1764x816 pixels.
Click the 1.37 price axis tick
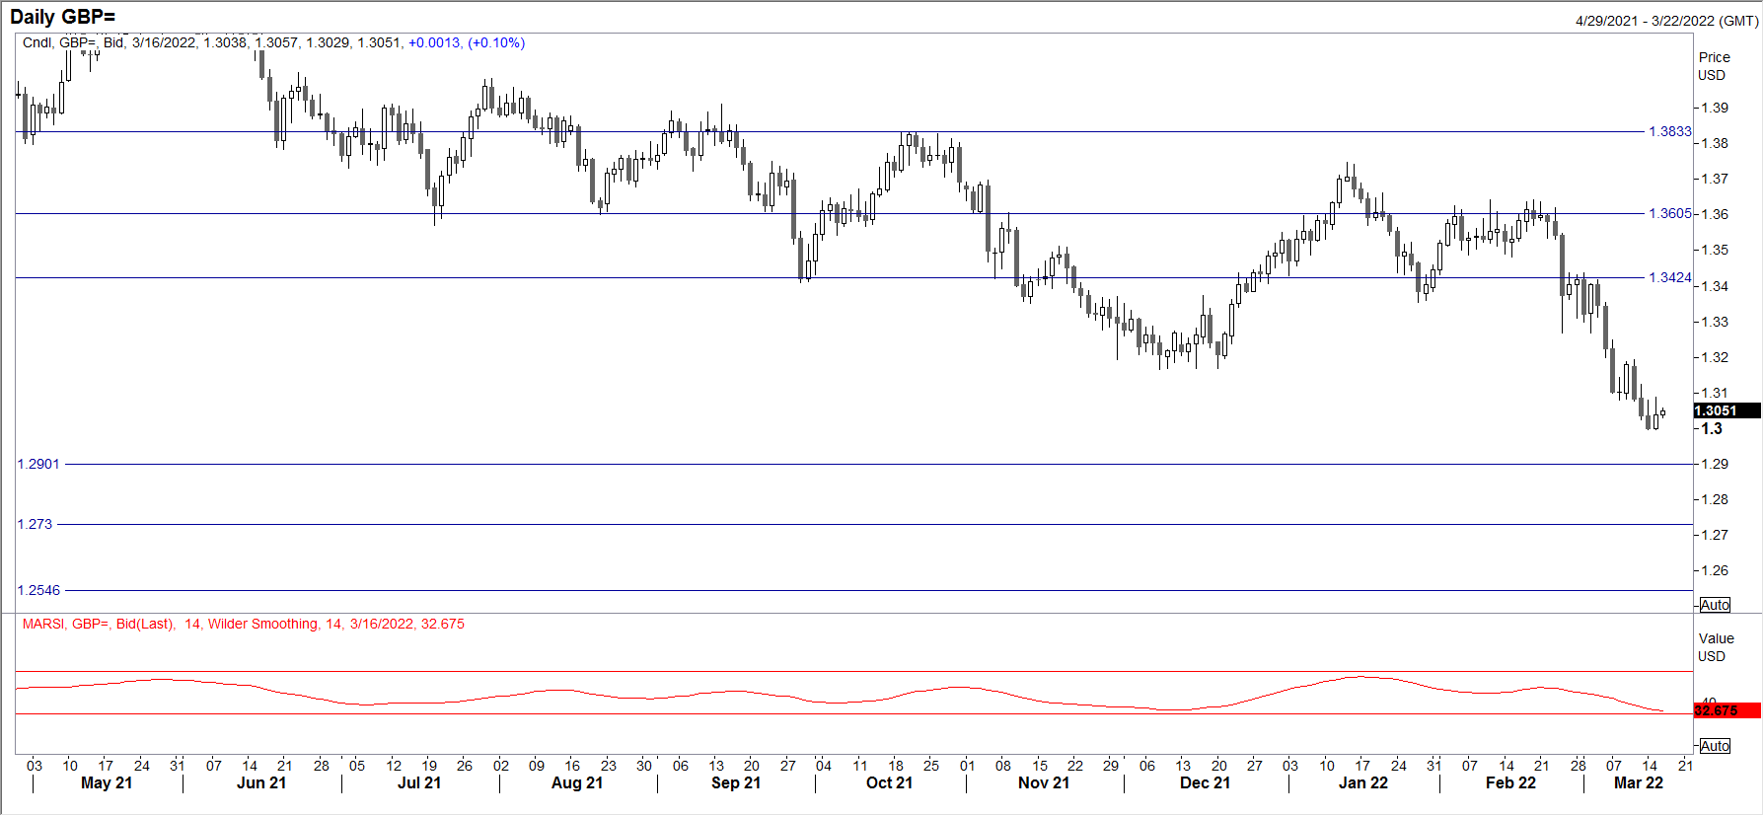[x=1716, y=179]
